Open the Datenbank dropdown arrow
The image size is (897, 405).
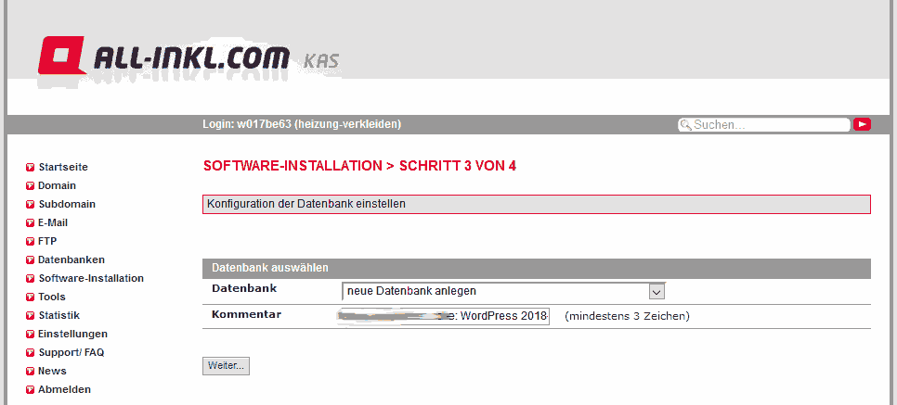(656, 291)
